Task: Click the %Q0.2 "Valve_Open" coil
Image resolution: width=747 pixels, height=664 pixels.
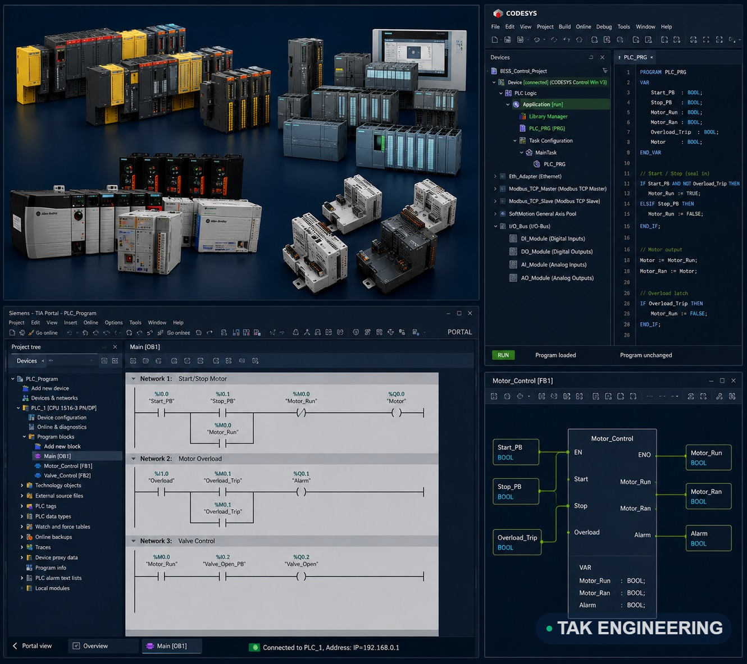Action: (x=301, y=576)
